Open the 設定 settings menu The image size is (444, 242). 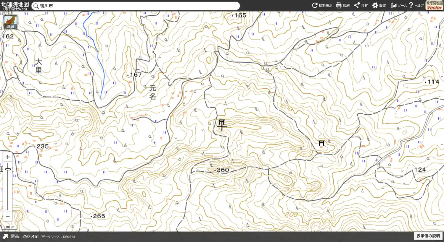(379, 5)
